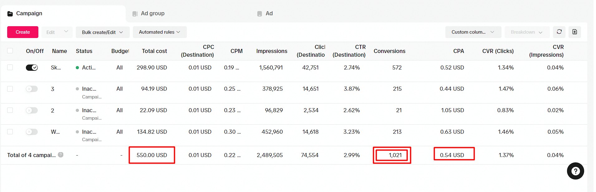The height and width of the screenshot is (192, 596).
Task: Open Custom columns dropdown
Action: (x=473, y=32)
